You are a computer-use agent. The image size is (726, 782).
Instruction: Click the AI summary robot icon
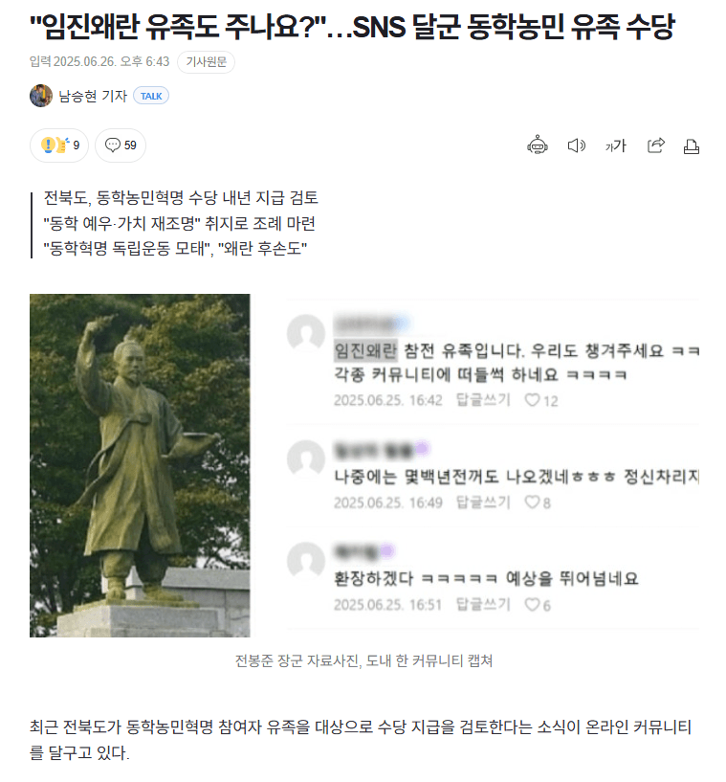click(538, 145)
